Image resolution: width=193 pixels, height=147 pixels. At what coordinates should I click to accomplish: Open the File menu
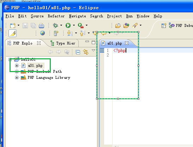pos(10,16)
